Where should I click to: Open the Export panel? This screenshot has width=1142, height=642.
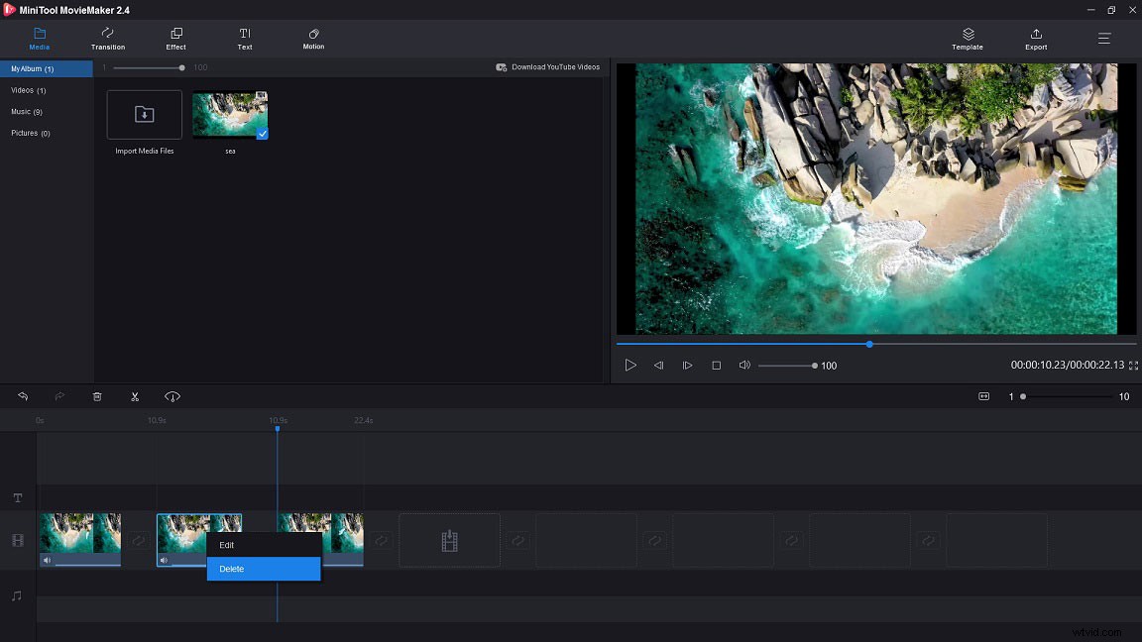(1035, 40)
